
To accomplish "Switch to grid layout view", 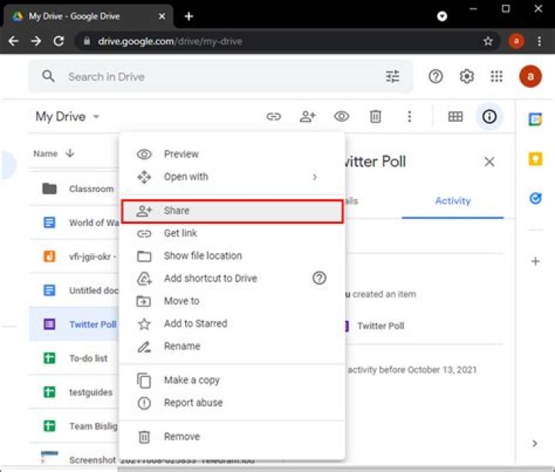I will click(456, 116).
